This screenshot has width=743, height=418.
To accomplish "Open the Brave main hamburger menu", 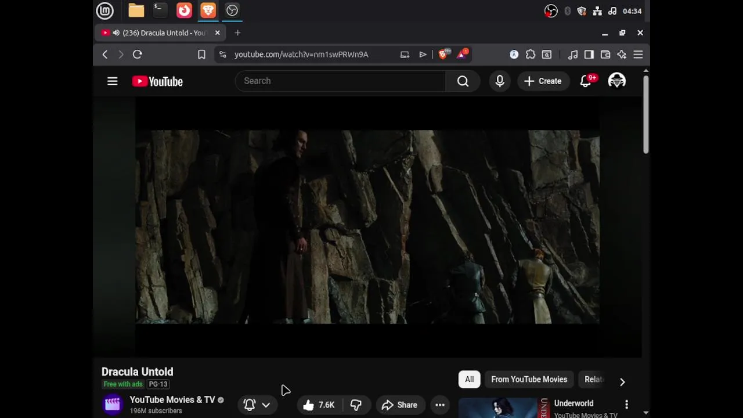I will pos(638,55).
